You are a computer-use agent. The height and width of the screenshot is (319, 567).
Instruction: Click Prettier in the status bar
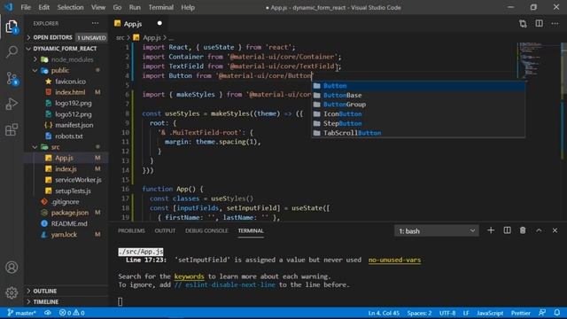pos(521,313)
